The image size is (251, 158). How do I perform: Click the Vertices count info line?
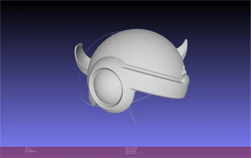pos(131,150)
